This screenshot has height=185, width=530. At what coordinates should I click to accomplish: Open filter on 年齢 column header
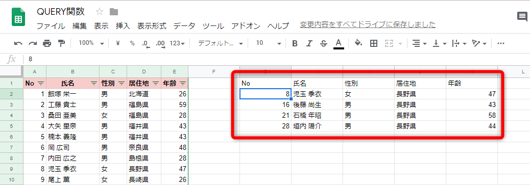[183, 83]
